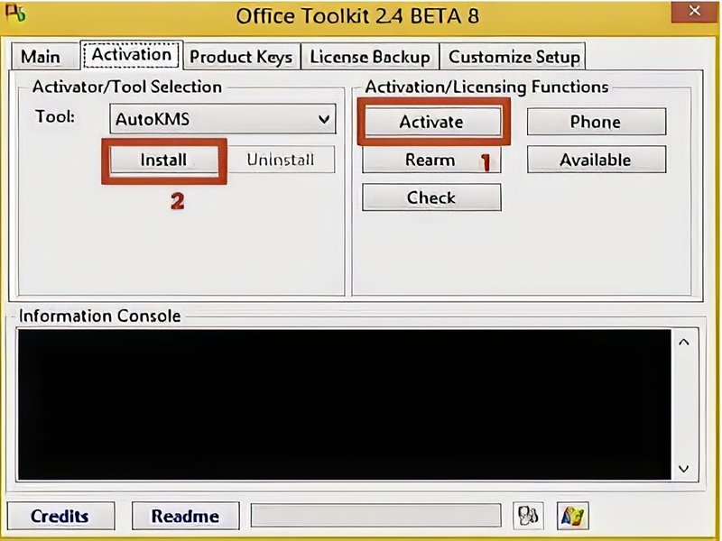Click the Office Toolkit icon in the title bar

click(x=14, y=13)
